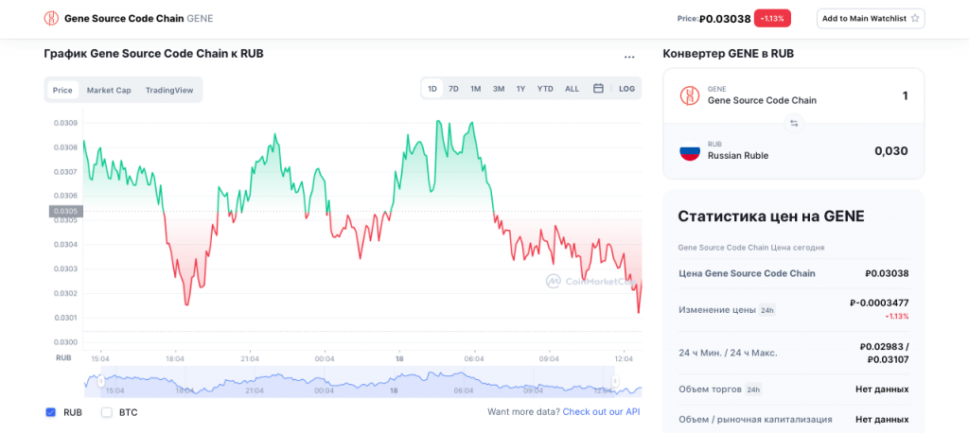This screenshot has width=969, height=433.
Task: Click the calendar date-range icon
Action: coord(598,89)
